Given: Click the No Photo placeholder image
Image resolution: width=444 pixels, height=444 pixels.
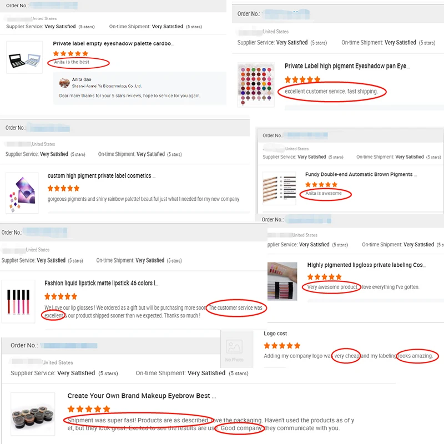Looking at the screenshot, I should pos(237,349).
